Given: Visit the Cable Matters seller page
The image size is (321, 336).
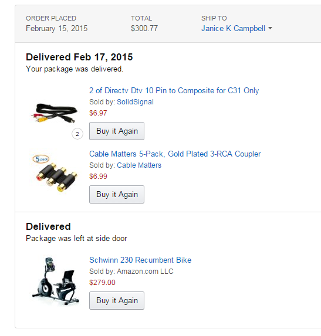Looking at the screenshot, I should [139, 165].
